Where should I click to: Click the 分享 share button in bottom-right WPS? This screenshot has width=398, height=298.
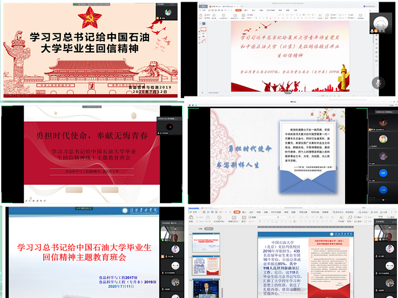point(385,212)
